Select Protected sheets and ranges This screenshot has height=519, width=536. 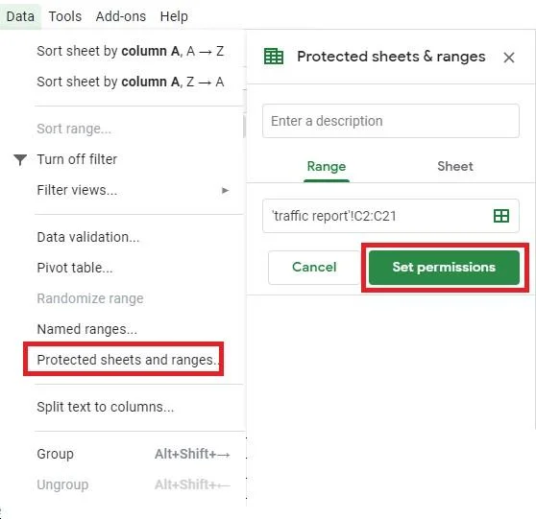tap(127, 360)
